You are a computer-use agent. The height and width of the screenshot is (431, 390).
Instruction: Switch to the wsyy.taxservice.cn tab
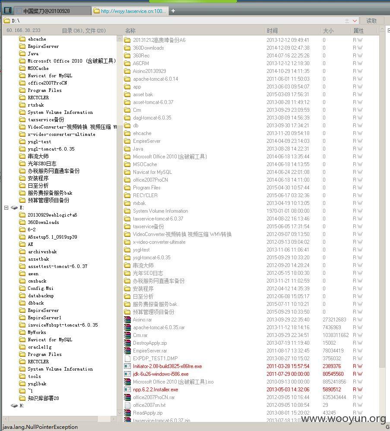point(130,11)
